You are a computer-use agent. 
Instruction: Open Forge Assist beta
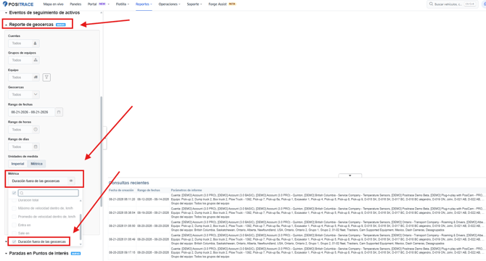(x=222, y=4)
